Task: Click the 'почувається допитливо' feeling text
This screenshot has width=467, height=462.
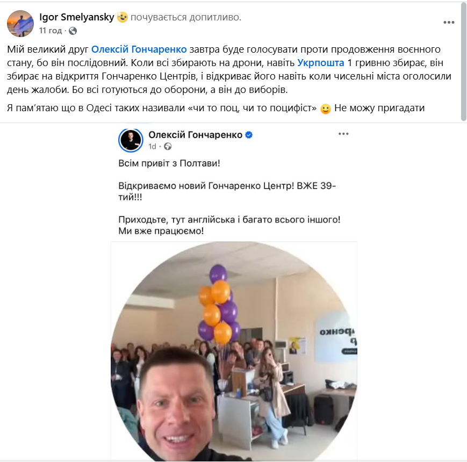Action: [x=186, y=17]
